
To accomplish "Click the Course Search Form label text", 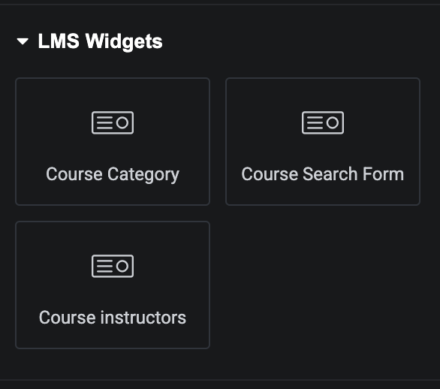I will tap(323, 174).
